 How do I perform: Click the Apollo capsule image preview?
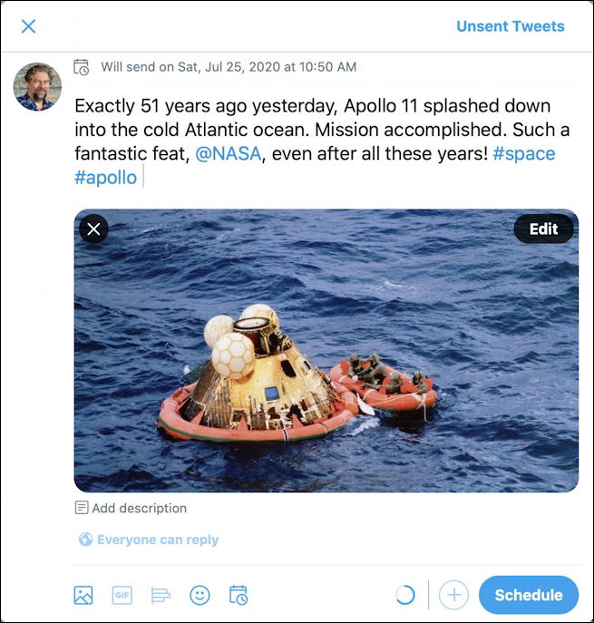click(x=326, y=363)
